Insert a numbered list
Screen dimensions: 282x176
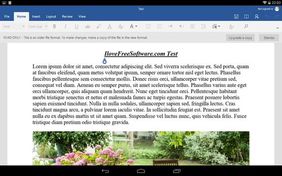pyautogui.click(x=160, y=26)
